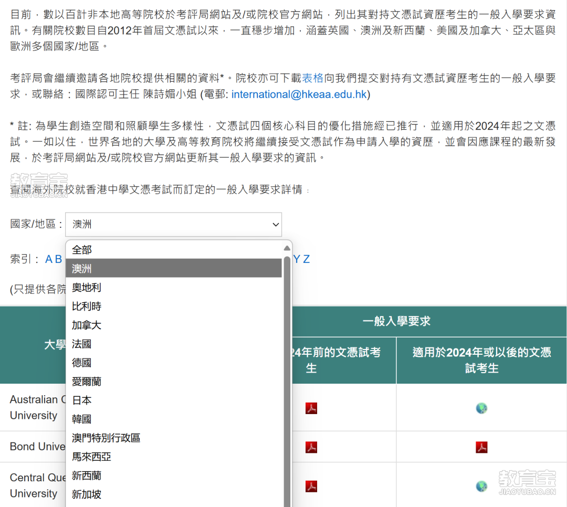Image resolution: width=567 pixels, height=507 pixels.
Task: Choose 加拿大 from the country list
Action: click(174, 325)
